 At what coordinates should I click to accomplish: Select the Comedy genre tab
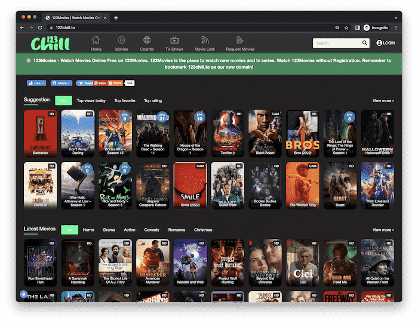coord(152,230)
